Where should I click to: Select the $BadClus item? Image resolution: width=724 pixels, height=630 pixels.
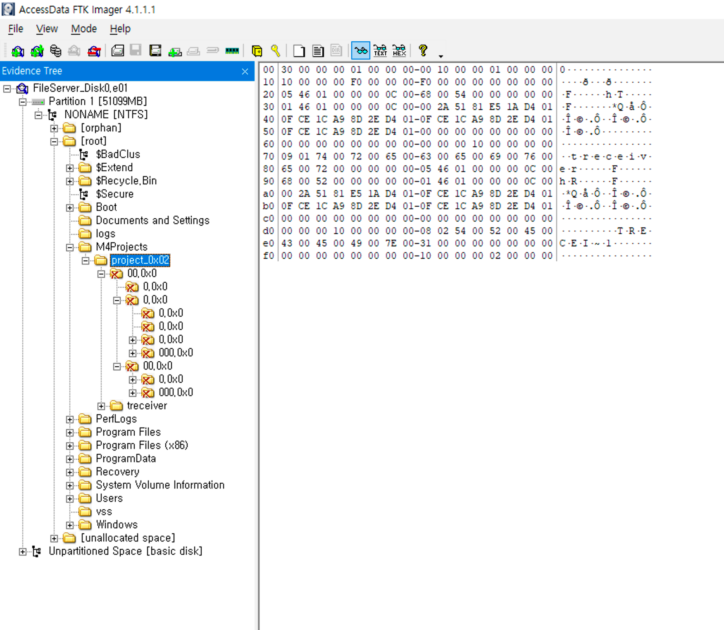click(x=118, y=154)
